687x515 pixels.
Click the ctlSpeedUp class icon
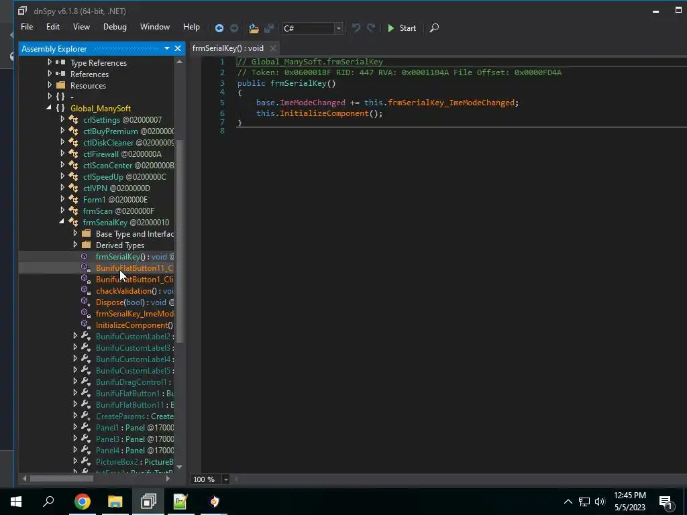click(73, 176)
